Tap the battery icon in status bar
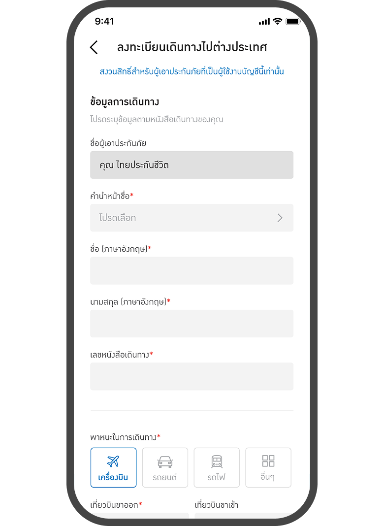 292,22
